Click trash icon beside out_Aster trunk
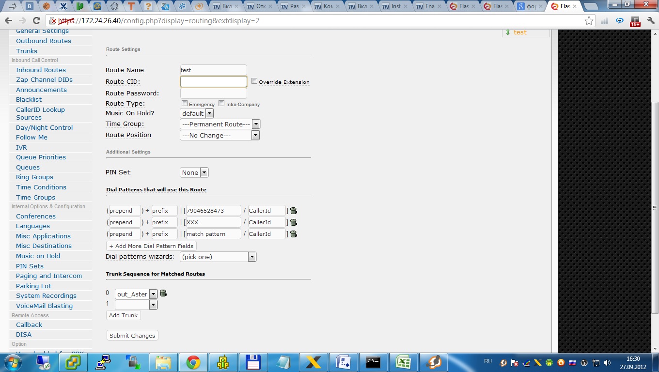The width and height of the screenshot is (659, 372). [x=163, y=293]
